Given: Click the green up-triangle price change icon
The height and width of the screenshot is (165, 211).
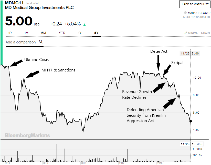Looking at the screenshot, I should (x=85, y=25).
